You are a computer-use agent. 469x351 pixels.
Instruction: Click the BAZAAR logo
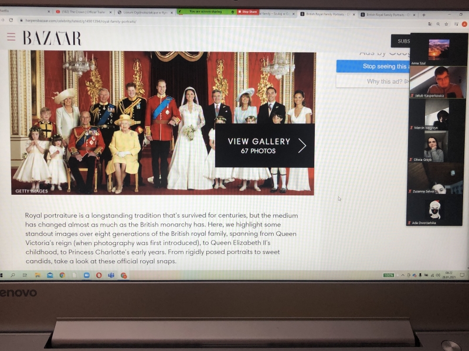52,38
